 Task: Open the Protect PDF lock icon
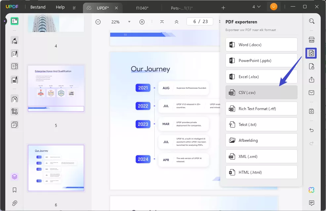(x=311, y=67)
